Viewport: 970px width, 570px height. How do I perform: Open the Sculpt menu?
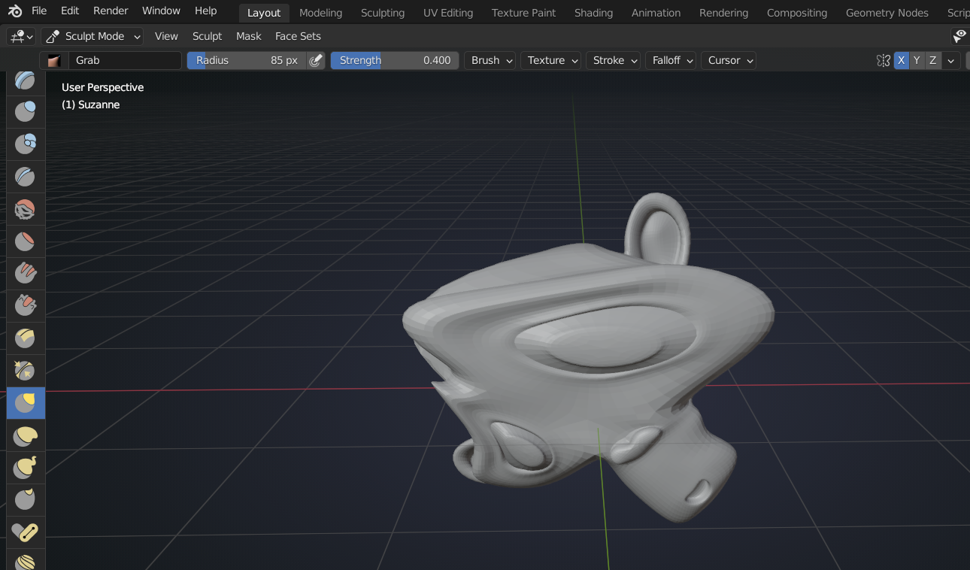click(x=207, y=36)
